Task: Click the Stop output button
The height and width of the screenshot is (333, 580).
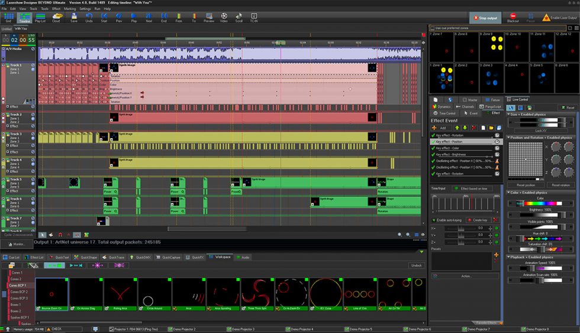Action: pos(485,18)
